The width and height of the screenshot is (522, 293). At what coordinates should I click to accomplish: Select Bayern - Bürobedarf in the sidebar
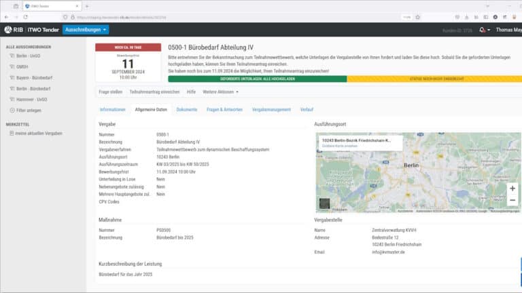tap(35, 77)
